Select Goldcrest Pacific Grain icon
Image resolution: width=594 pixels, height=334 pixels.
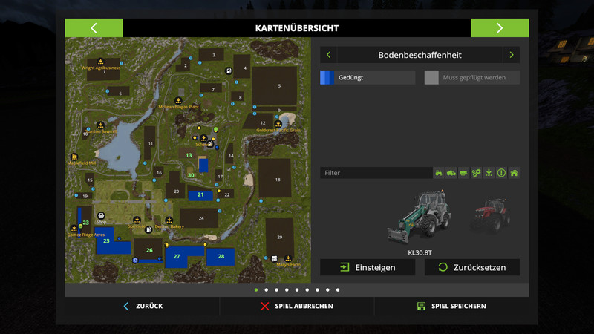pyautogui.click(x=278, y=124)
